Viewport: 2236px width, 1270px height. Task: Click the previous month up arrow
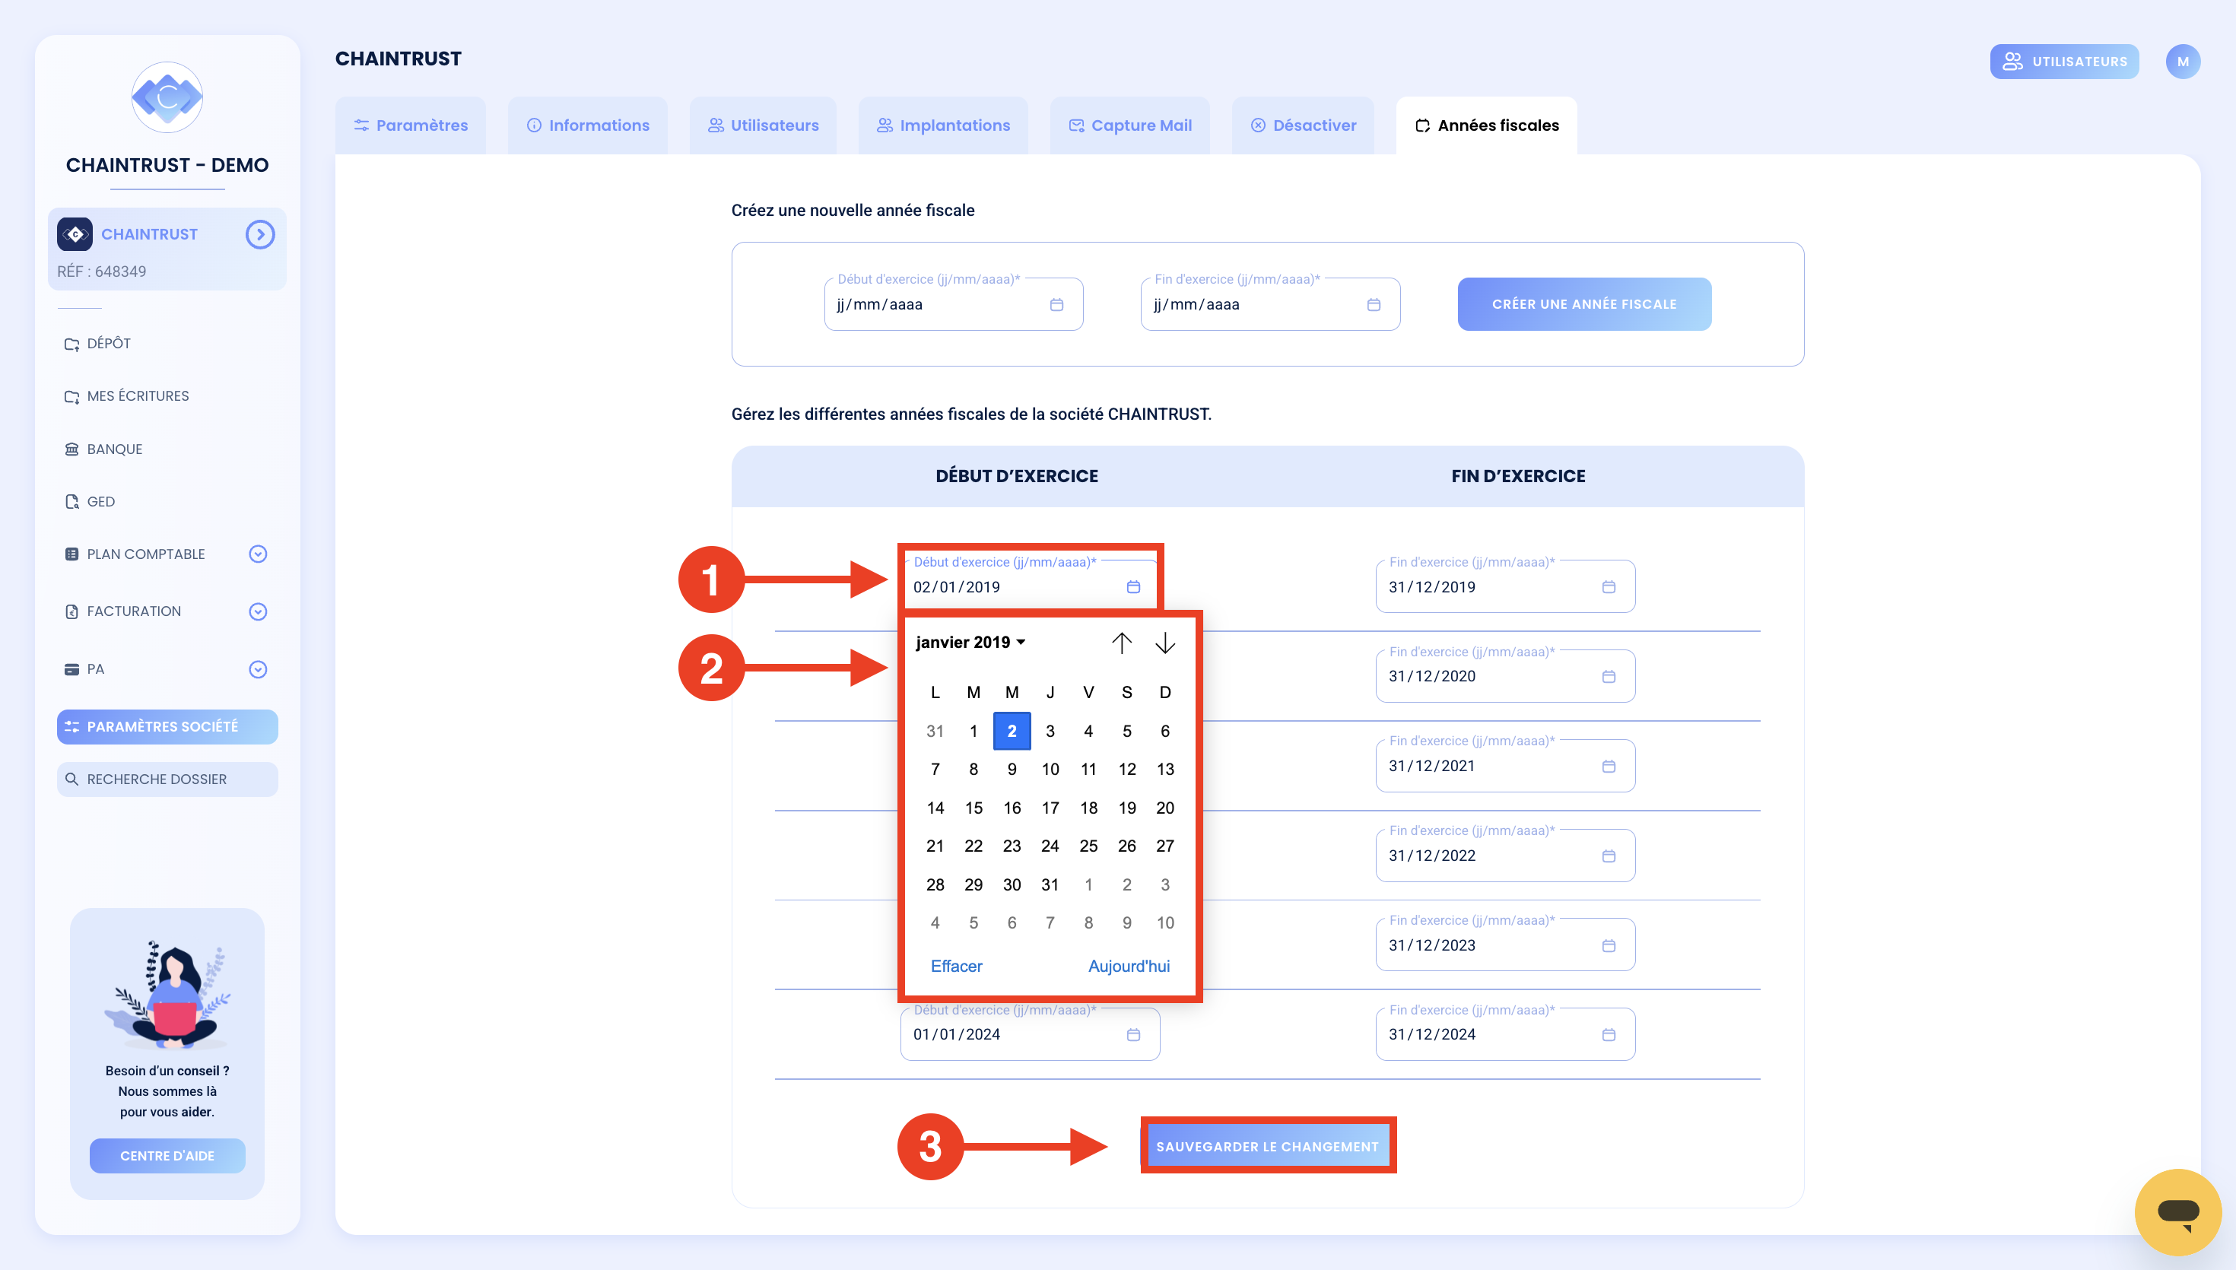[x=1122, y=643]
